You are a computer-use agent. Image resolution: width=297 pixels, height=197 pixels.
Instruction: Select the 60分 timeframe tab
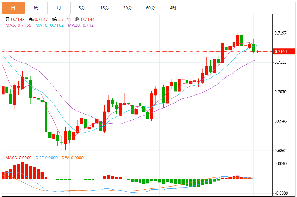click(x=150, y=8)
